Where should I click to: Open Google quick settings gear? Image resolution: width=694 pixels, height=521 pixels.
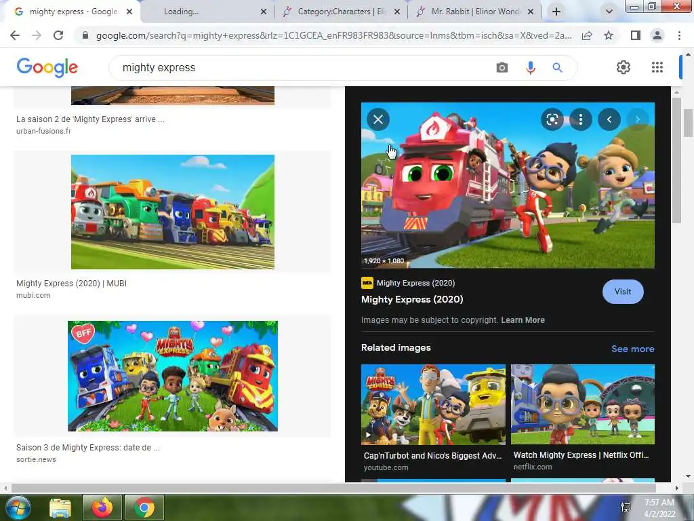pyautogui.click(x=624, y=67)
